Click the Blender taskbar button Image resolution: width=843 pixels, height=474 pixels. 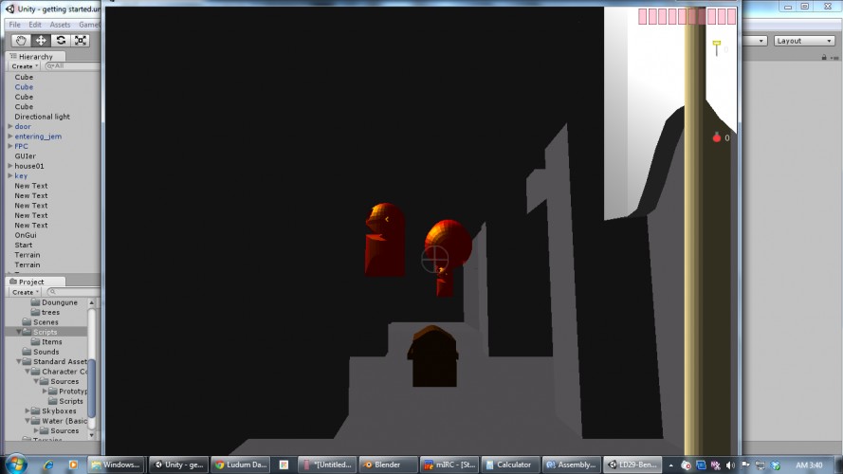[388, 465]
